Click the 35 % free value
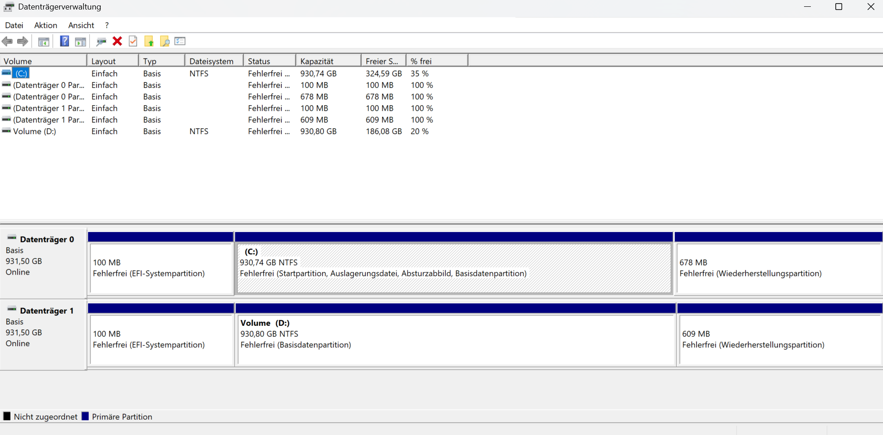 [x=420, y=73]
